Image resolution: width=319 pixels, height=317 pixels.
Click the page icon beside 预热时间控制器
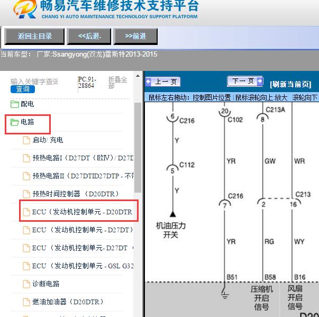click(x=26, y=194)
